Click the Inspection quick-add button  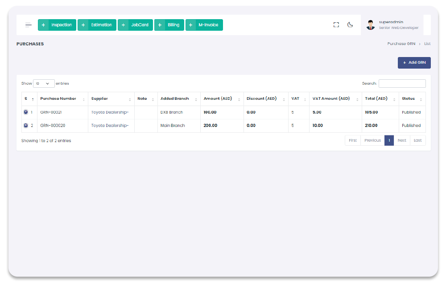point(57,25)
